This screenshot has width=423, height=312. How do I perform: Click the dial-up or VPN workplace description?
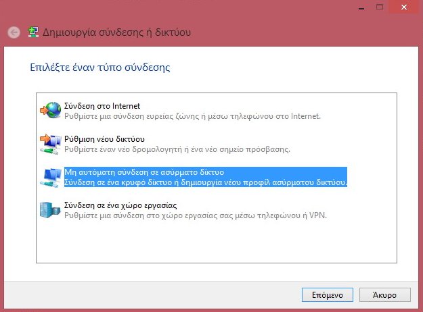(196, 215)
